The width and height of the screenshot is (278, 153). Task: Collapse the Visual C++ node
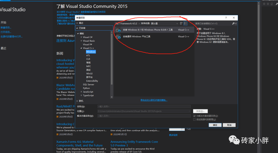(x=81, y=48)
